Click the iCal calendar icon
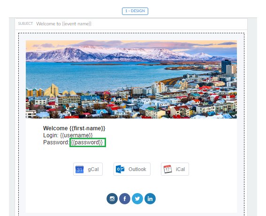The image size is (266, 216). click(x=167, y=169)
